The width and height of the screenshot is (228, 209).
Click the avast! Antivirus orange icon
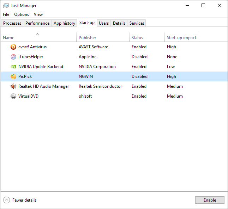[13, 47]
